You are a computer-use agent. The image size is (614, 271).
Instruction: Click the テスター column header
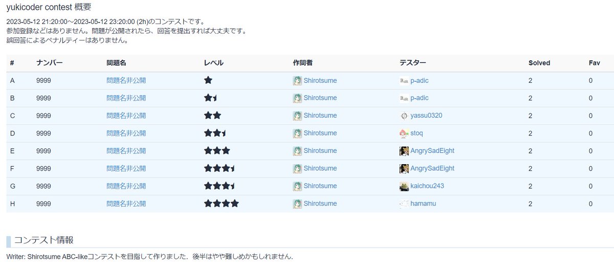click(412, 63)
